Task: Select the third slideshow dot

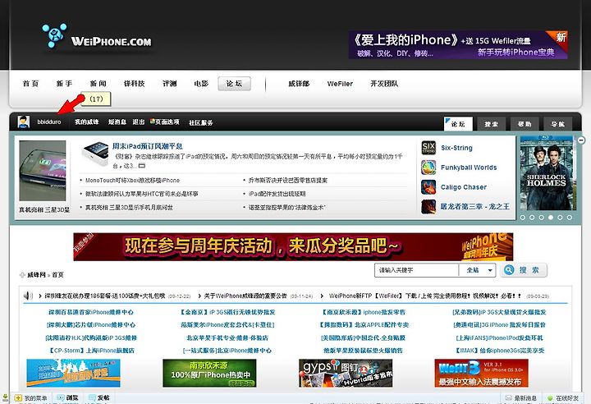Action: pyautogui.click(x=541, y=218)
